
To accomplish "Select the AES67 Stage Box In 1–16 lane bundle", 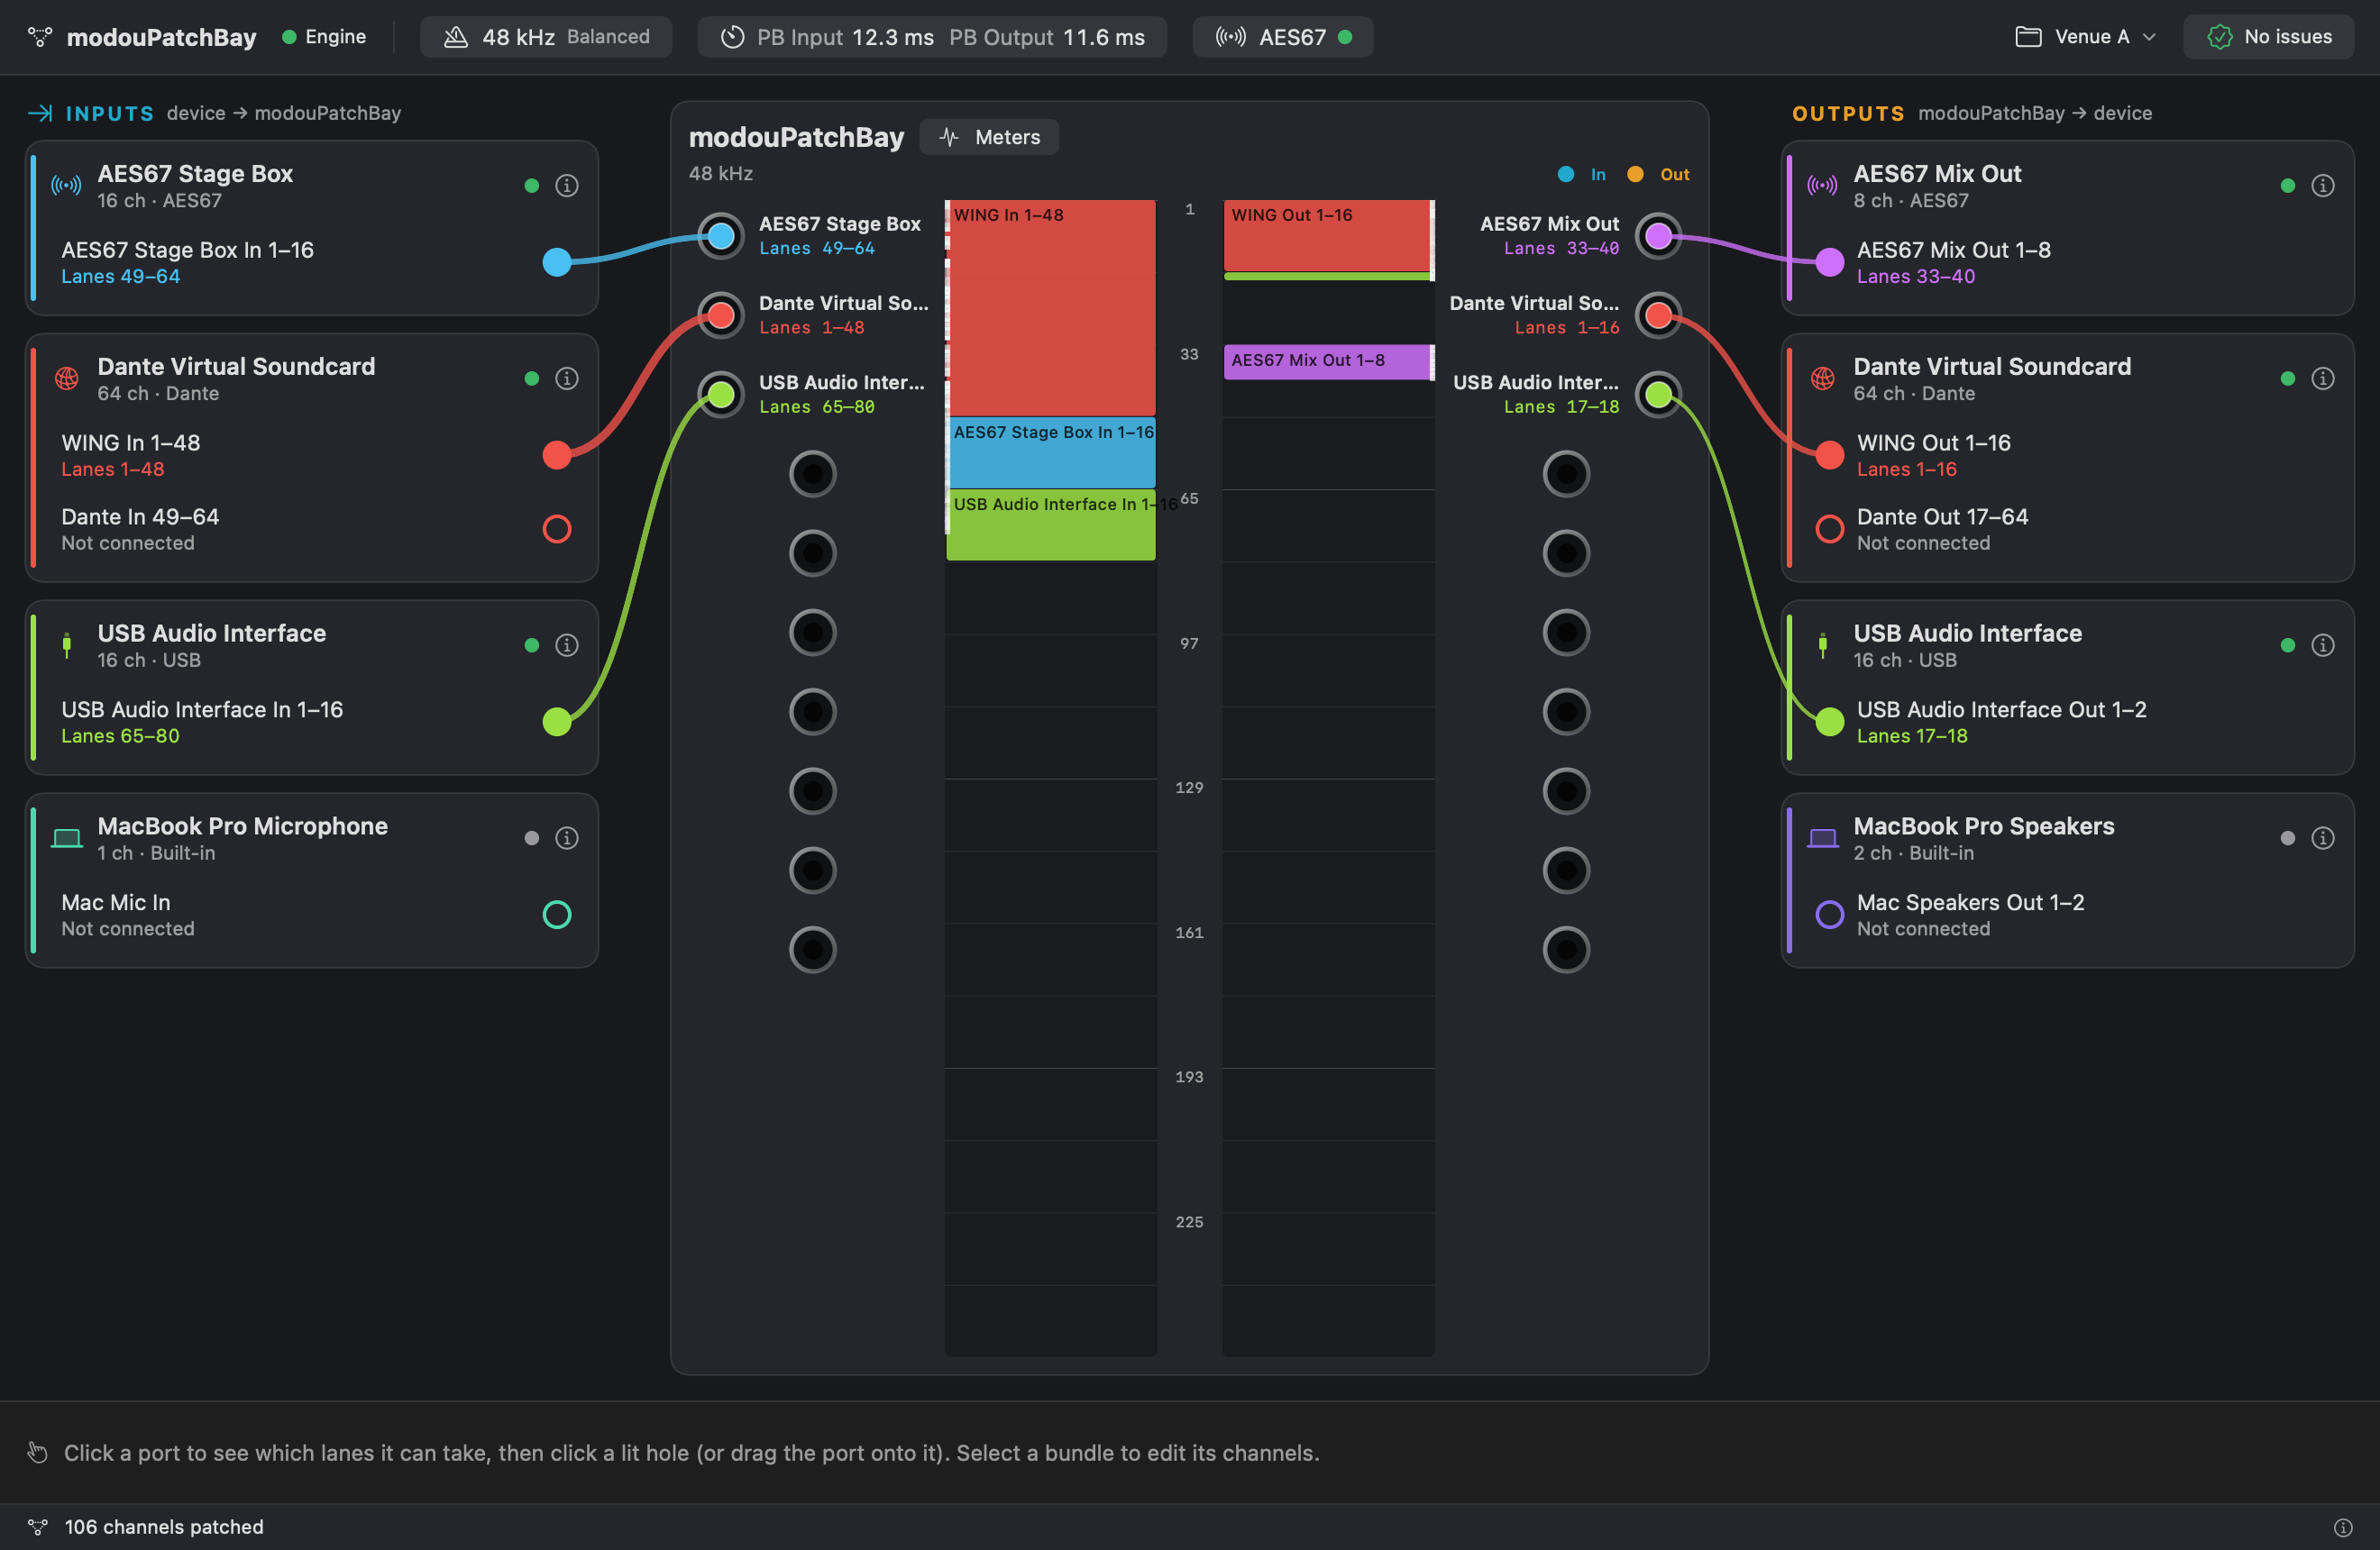I will point(1051,452).
